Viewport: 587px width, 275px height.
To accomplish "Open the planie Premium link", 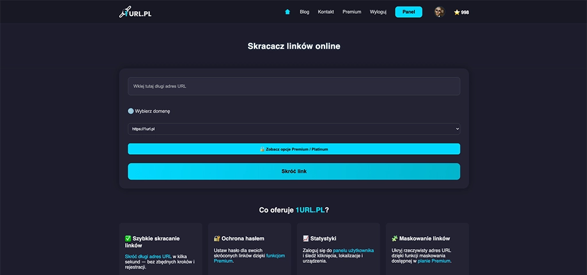I will coord(435,261).
